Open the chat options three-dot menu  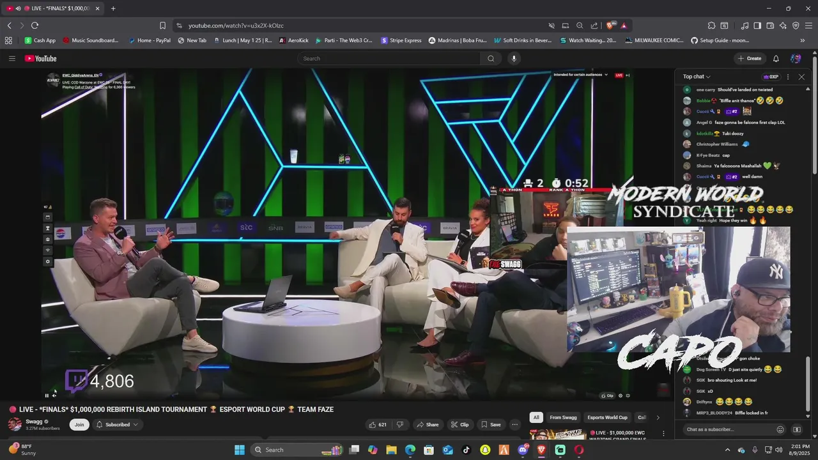pyautogui.click(x=787, y=77)
